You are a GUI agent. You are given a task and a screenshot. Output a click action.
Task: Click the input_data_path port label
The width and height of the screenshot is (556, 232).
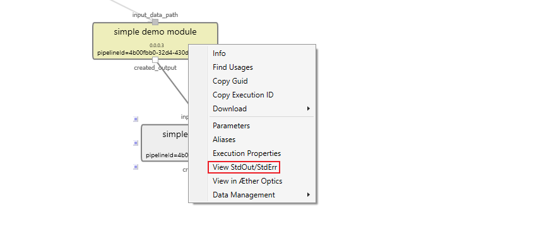(155, 15)
